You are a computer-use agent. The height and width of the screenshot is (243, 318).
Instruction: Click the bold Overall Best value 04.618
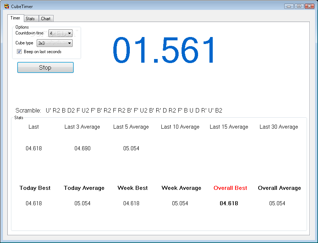coord(229,203)
